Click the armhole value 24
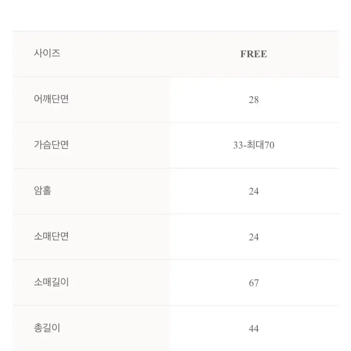This screenshot has height=351, width=351. click(254, 191)
